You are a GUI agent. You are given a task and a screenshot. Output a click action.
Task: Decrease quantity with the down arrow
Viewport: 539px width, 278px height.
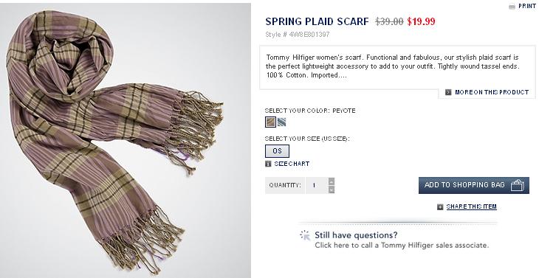click(x=332, y=190)
